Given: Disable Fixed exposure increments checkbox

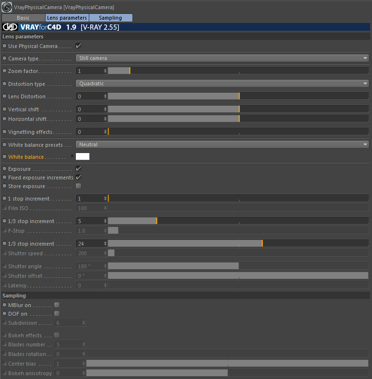Looking at the screenshot, I should [78, 177].
